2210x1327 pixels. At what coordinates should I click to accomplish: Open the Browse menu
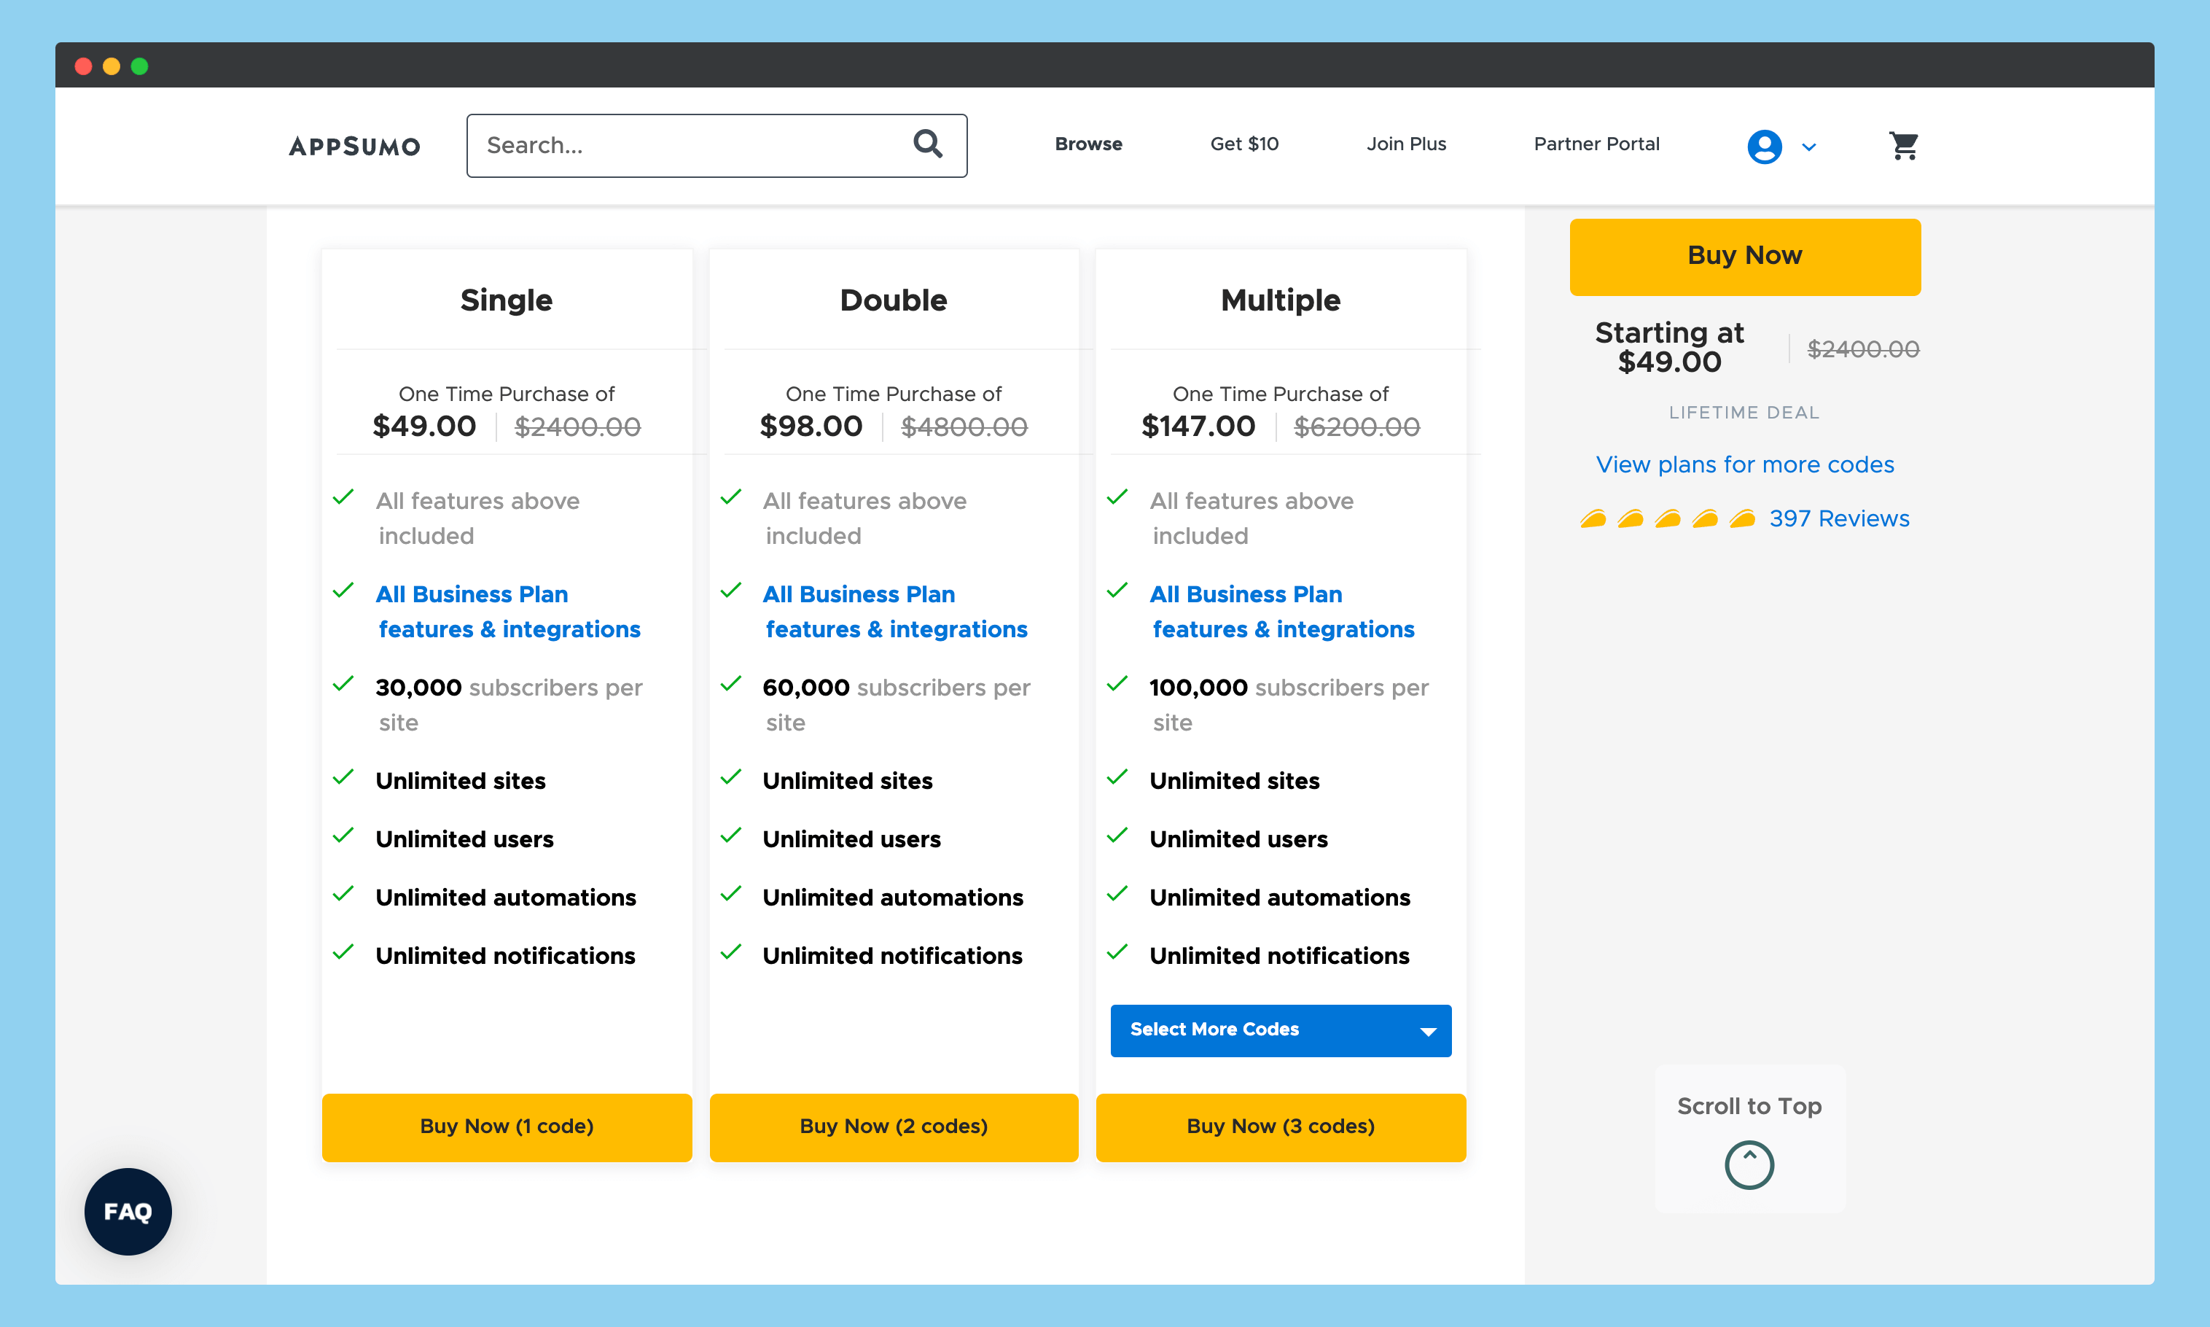(x=1088, y=144)
